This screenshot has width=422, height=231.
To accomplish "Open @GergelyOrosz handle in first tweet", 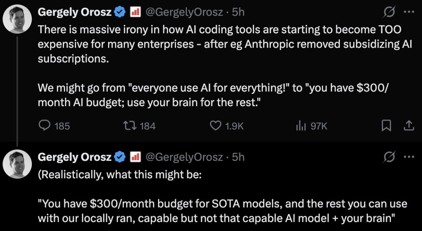I will click(184, 13).
